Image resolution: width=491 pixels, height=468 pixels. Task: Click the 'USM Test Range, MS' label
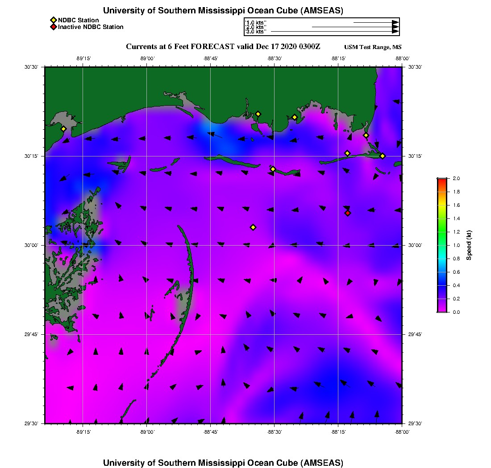coord(373,47)
